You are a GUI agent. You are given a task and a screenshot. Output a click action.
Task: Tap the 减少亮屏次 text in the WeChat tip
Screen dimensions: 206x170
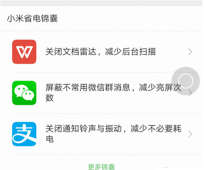tap(160, 87)
